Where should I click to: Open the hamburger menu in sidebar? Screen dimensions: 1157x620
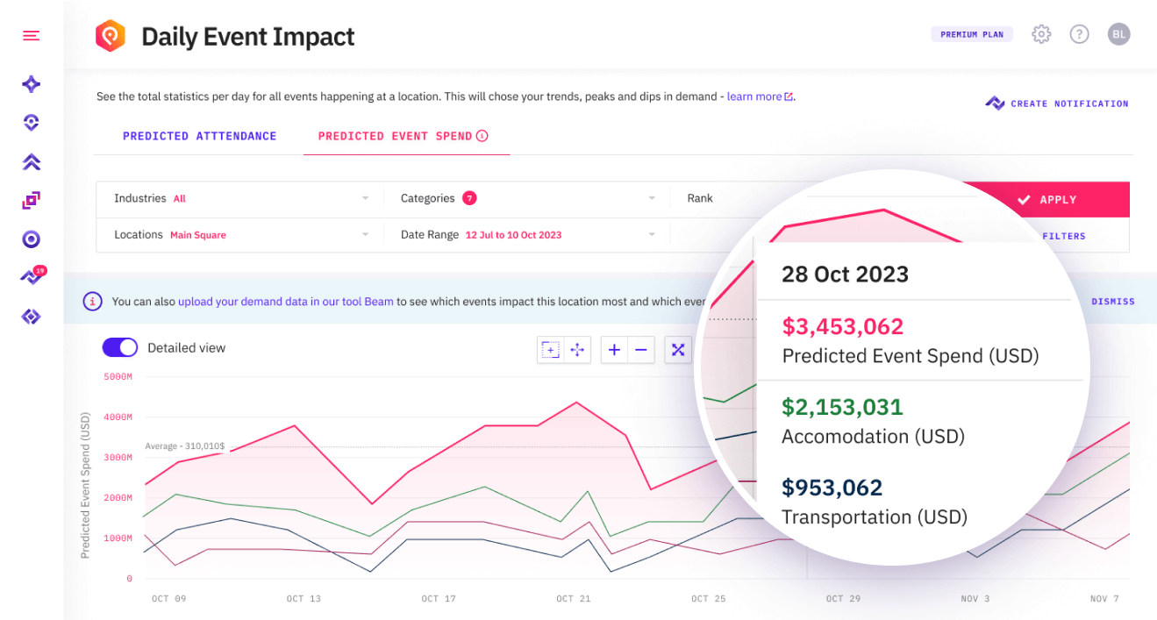click(31, 36)
